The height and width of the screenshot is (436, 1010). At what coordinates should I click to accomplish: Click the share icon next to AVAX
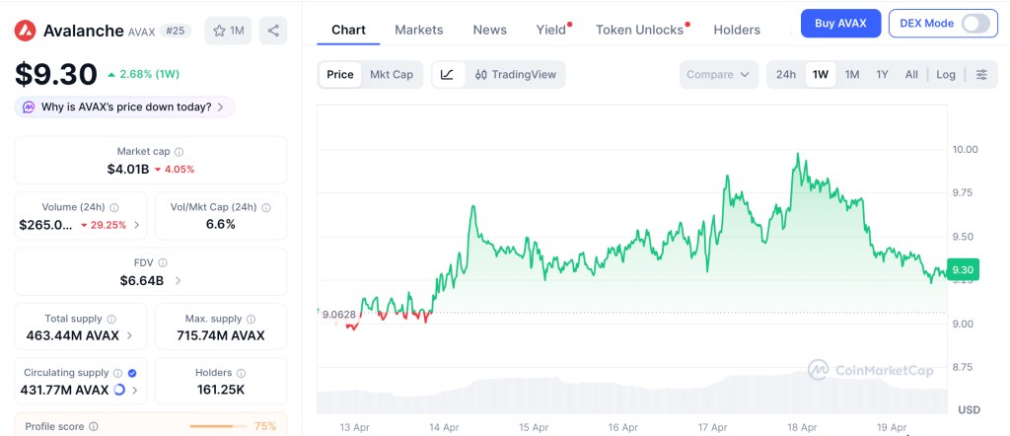click(273, 31)
